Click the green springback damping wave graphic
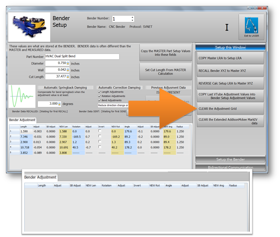Viewport: 280px width, 237px height. coord(22,97)
